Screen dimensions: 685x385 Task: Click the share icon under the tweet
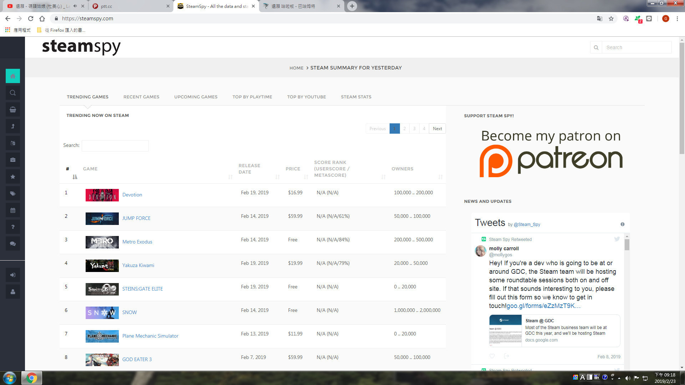pos(506,356)
